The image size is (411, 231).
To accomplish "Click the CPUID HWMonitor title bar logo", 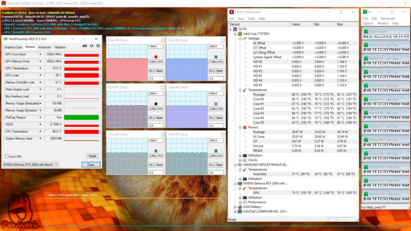I will (232, 12).
